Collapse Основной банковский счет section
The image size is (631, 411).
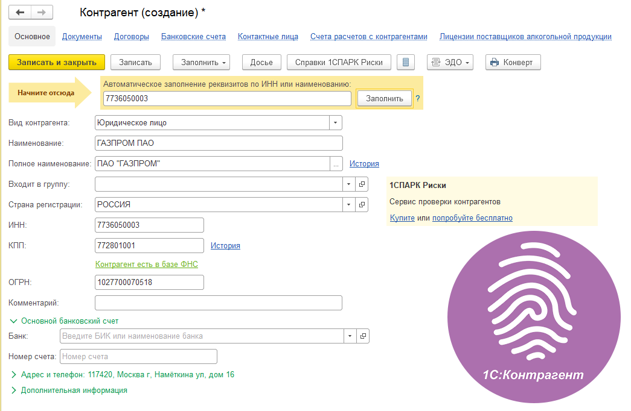click(x=63, y=321)
